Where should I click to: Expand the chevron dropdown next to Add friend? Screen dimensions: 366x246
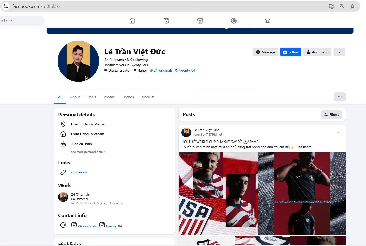pos(340,52)
